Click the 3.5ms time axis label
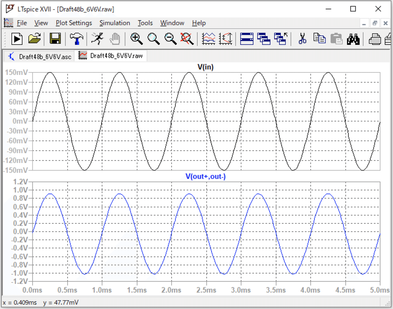The height and width of the screenshot is (309, 393). pos(276,290)
